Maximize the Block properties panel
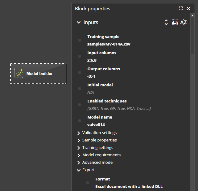 (181, 9)
